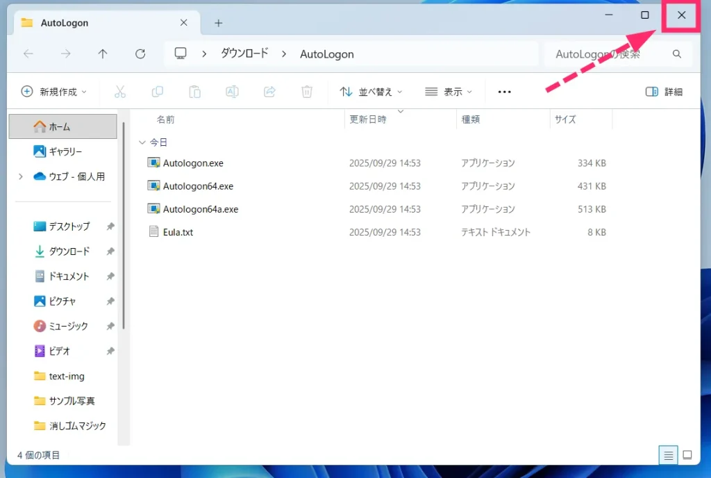Open 消しゴムマジック folder in the sidebar

point(63,426)
